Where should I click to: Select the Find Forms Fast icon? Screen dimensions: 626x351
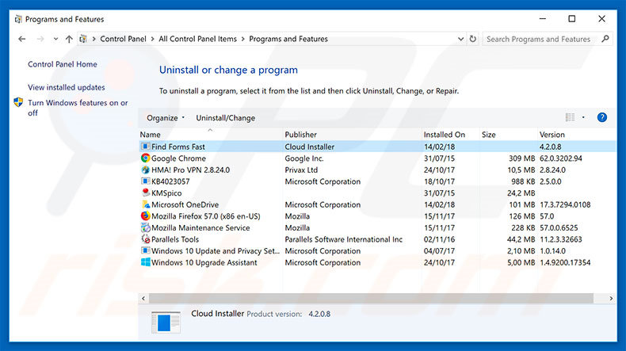(x=146, y=147)
